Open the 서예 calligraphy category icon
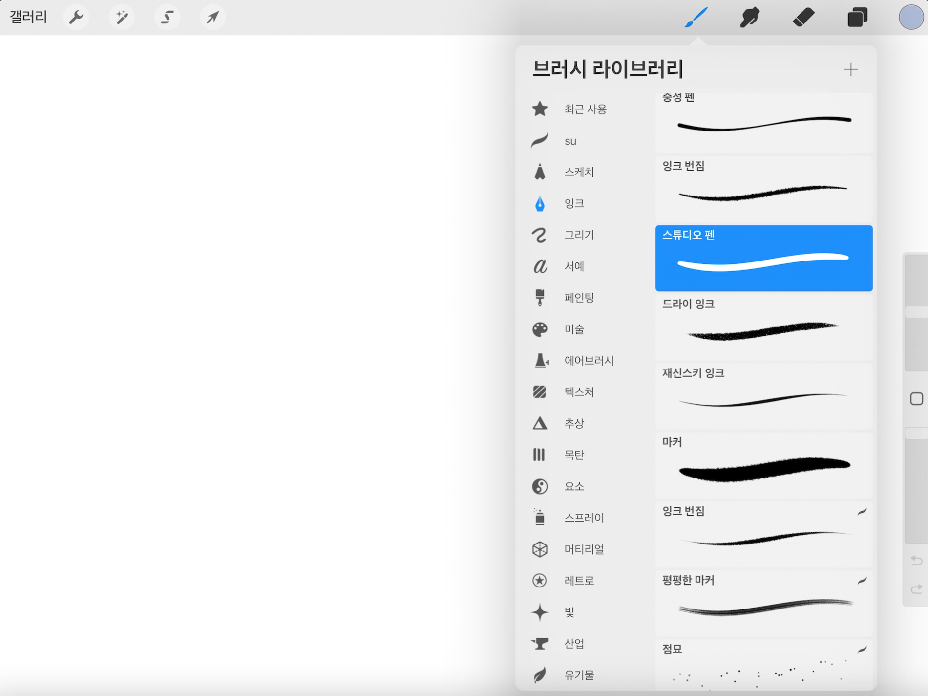928x696 pixels. coord(540,266)
